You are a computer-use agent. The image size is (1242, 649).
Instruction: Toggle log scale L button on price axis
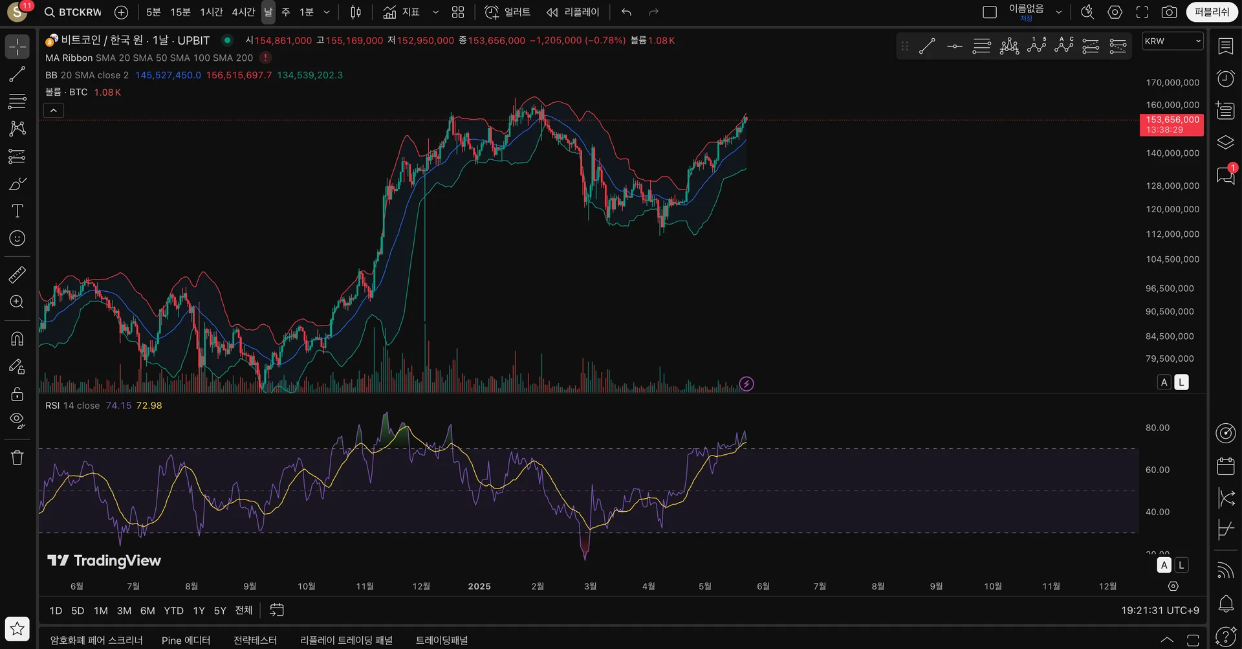coord(1181,382)
